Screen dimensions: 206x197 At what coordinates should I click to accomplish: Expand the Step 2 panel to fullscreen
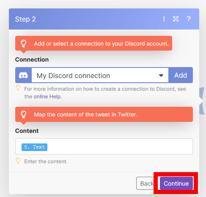coord(176,19)
